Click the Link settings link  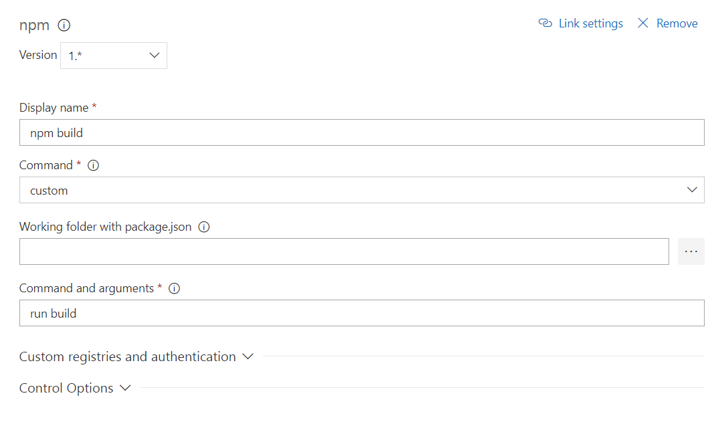tap(590, 23)
